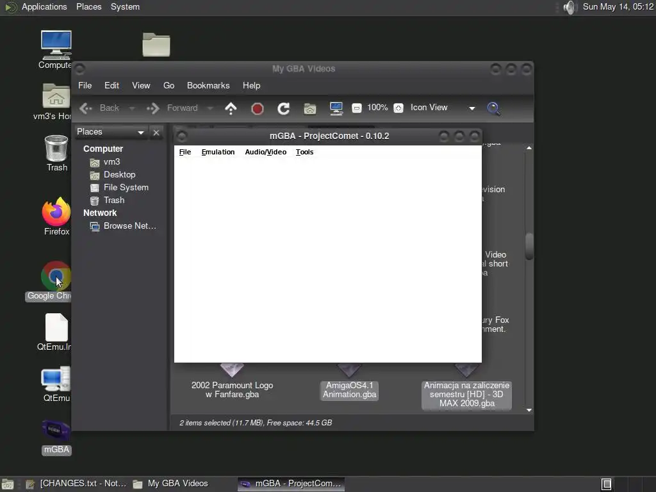Open the mGBA File menu
Screen dimensions: 656x492
tap(185, 152)
